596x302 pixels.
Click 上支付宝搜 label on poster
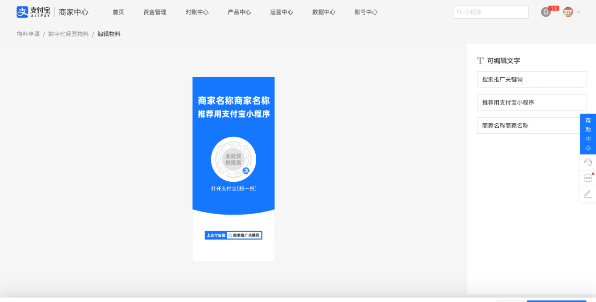(216, 235)
